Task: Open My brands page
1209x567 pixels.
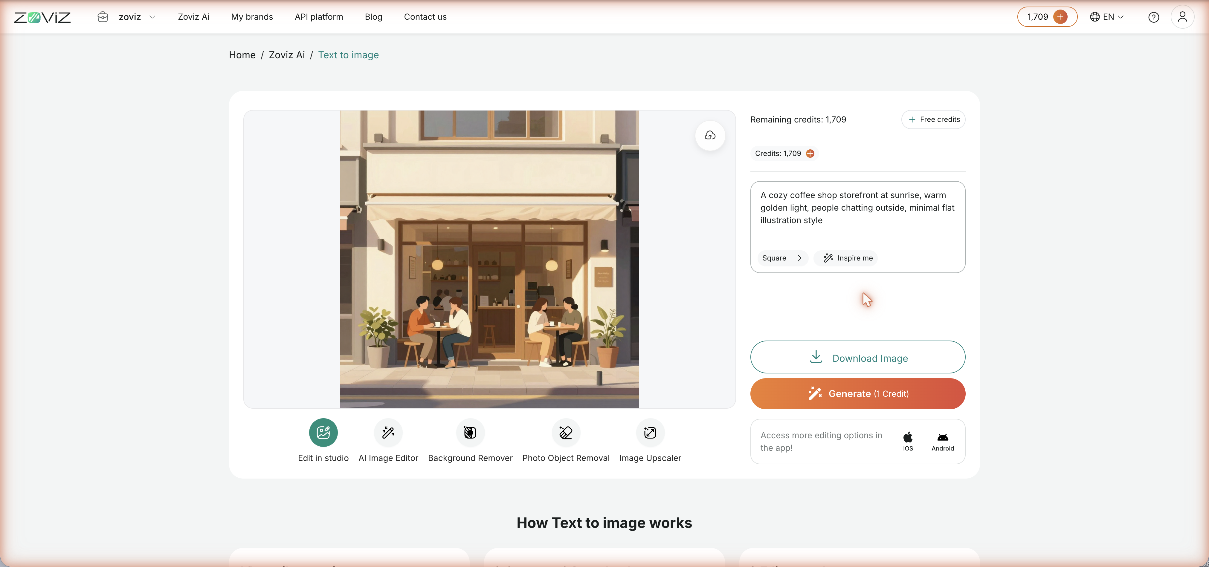Action: tap(252, 17)
